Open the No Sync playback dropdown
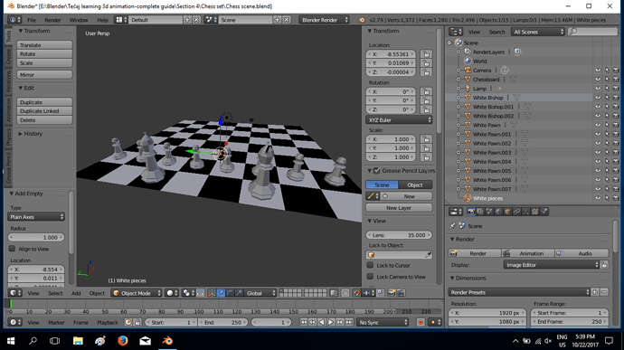624x350 pixels. tap(383, 322)
